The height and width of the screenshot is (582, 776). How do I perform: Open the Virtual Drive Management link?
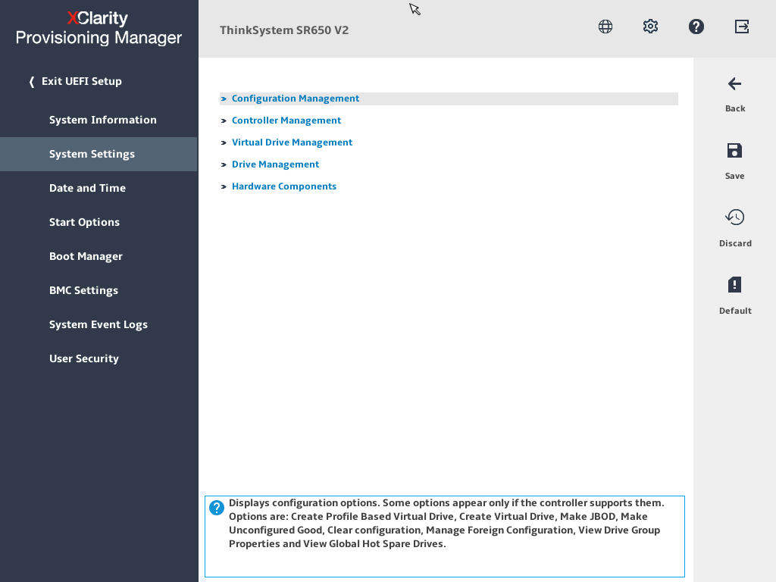tap(292, 142)
